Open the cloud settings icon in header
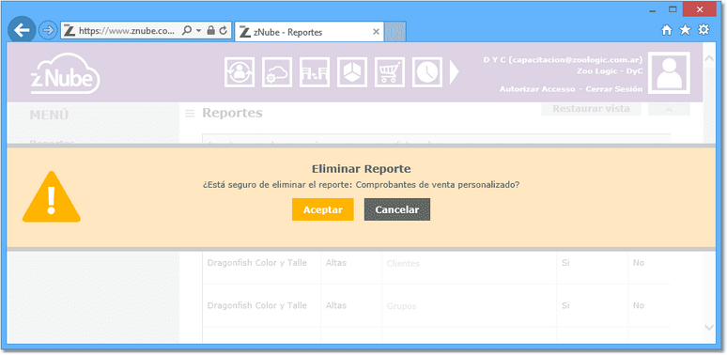Screen dimensions: 727x355 coord(277,72)
